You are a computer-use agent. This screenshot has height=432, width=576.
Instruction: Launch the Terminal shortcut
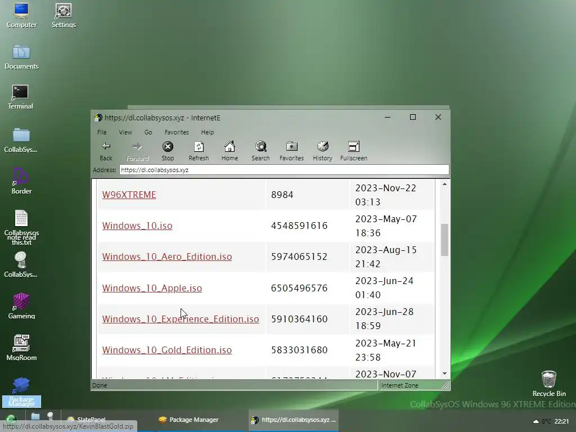click(x=21, y=97)
